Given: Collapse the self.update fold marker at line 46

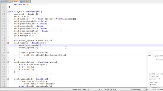Looking at the screenshot, I should [x=8, y=43].
